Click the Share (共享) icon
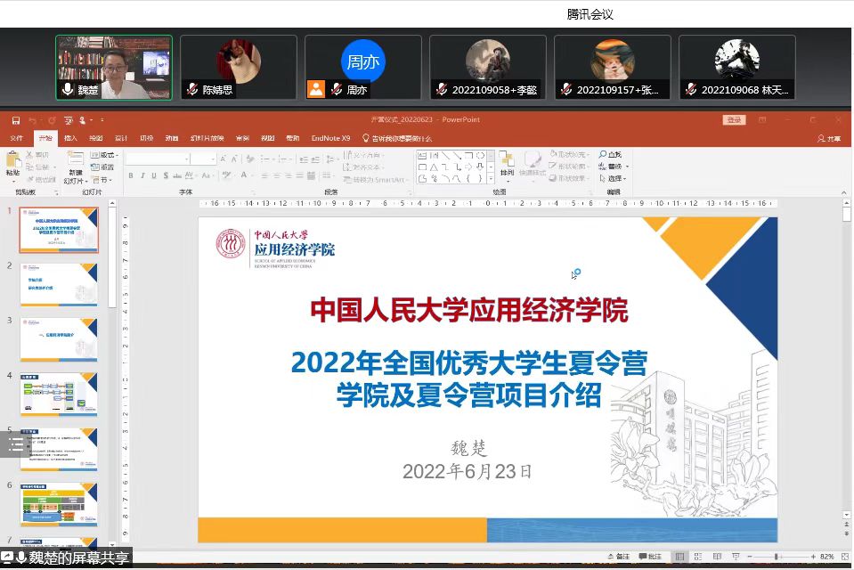 (828, 139)
